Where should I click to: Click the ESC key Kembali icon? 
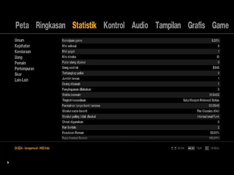(207, 148)
